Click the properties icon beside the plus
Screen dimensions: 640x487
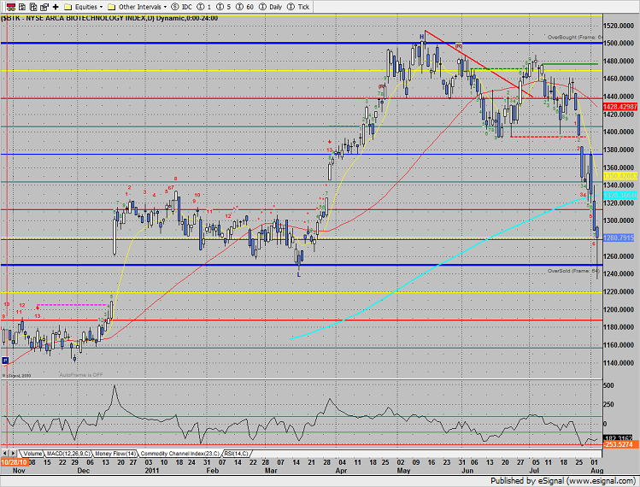click(x=44, y=7)
